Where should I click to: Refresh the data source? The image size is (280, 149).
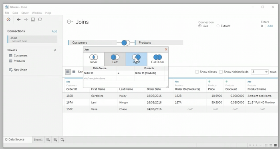click(40, 20)
